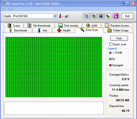Click the empty results text box

click(54, 108)
